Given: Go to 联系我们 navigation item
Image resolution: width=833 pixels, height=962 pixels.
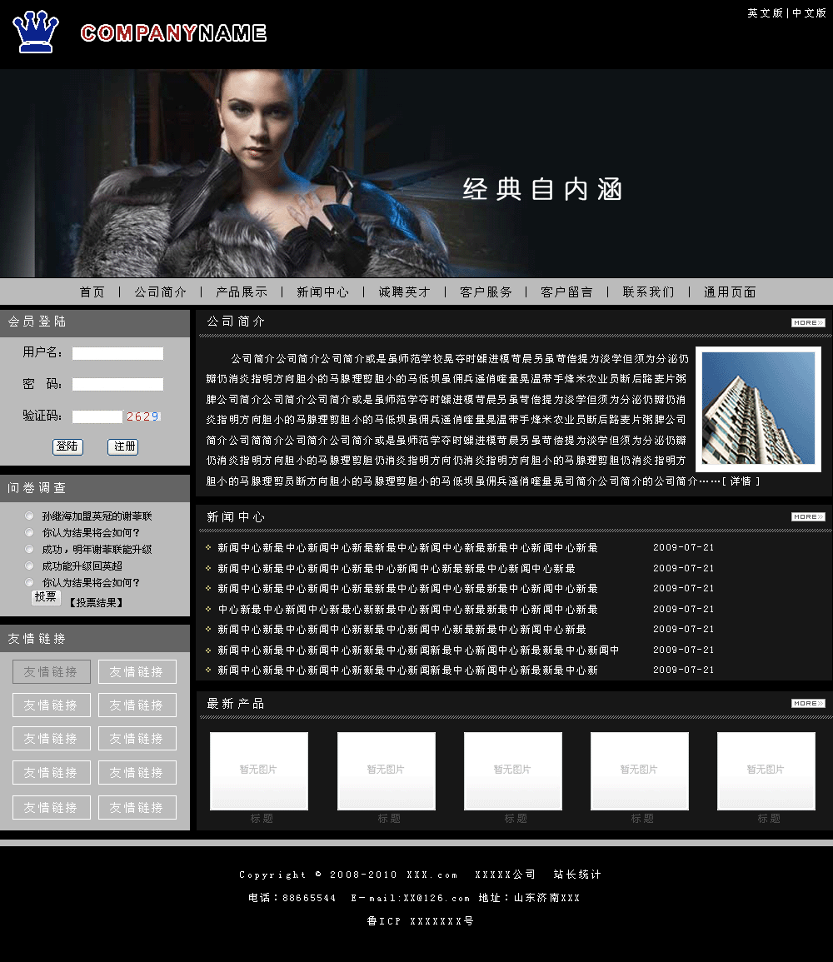Looking at the screenshot, I should (648, 292).
